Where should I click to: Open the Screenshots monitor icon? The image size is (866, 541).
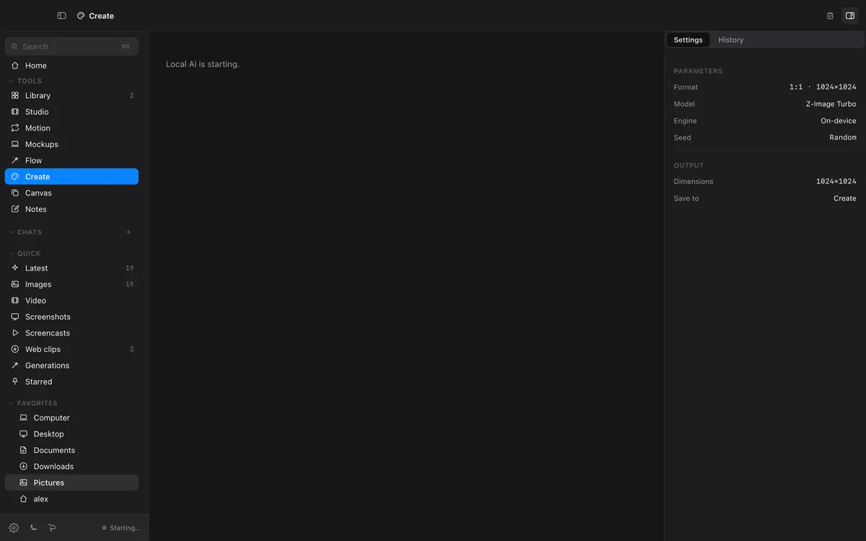(x=15, y=317)
